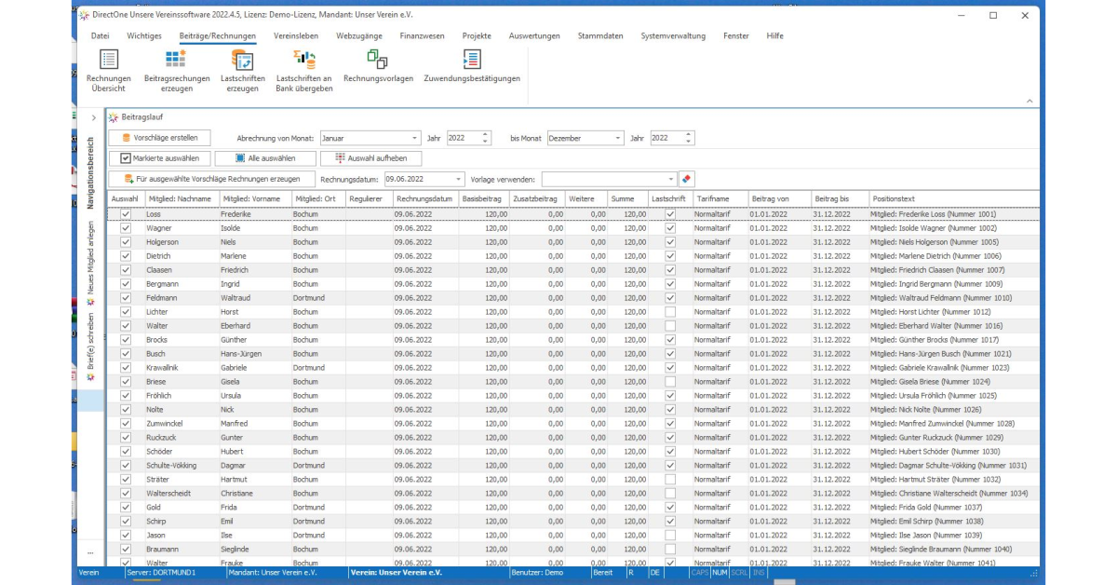Enable Lastschrift checkbox for Jason
The height and width of the screenshot is (585, 1117).
click(x=669, y=536)
